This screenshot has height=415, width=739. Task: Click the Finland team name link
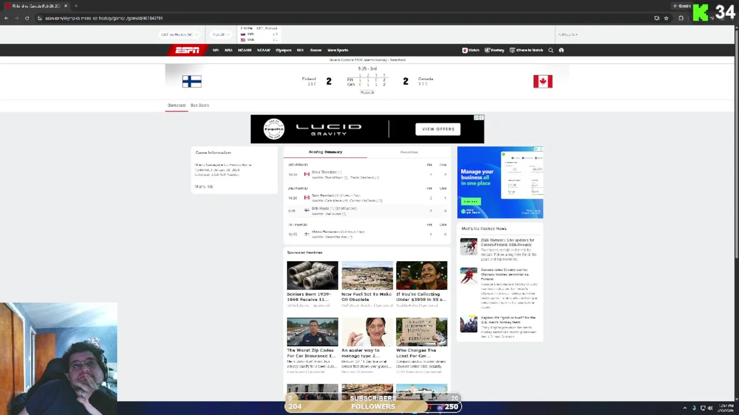coord(309,79)
